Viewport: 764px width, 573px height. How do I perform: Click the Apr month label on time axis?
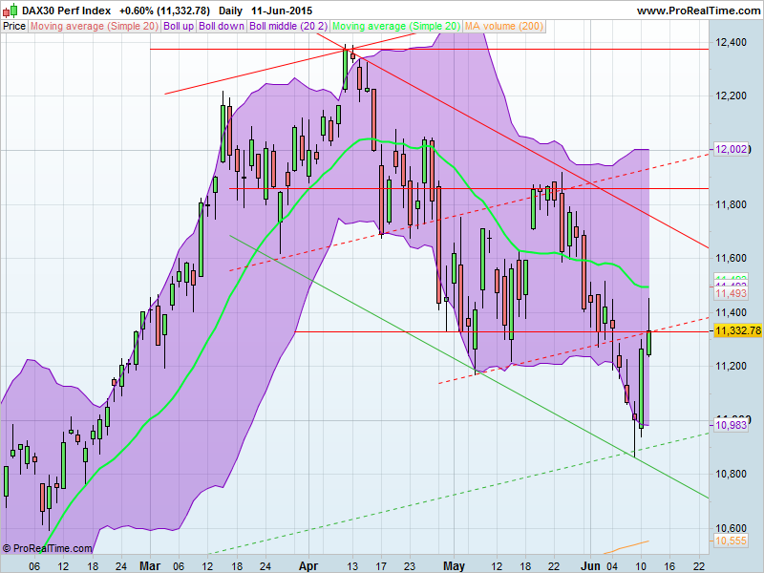pos(308,566)
